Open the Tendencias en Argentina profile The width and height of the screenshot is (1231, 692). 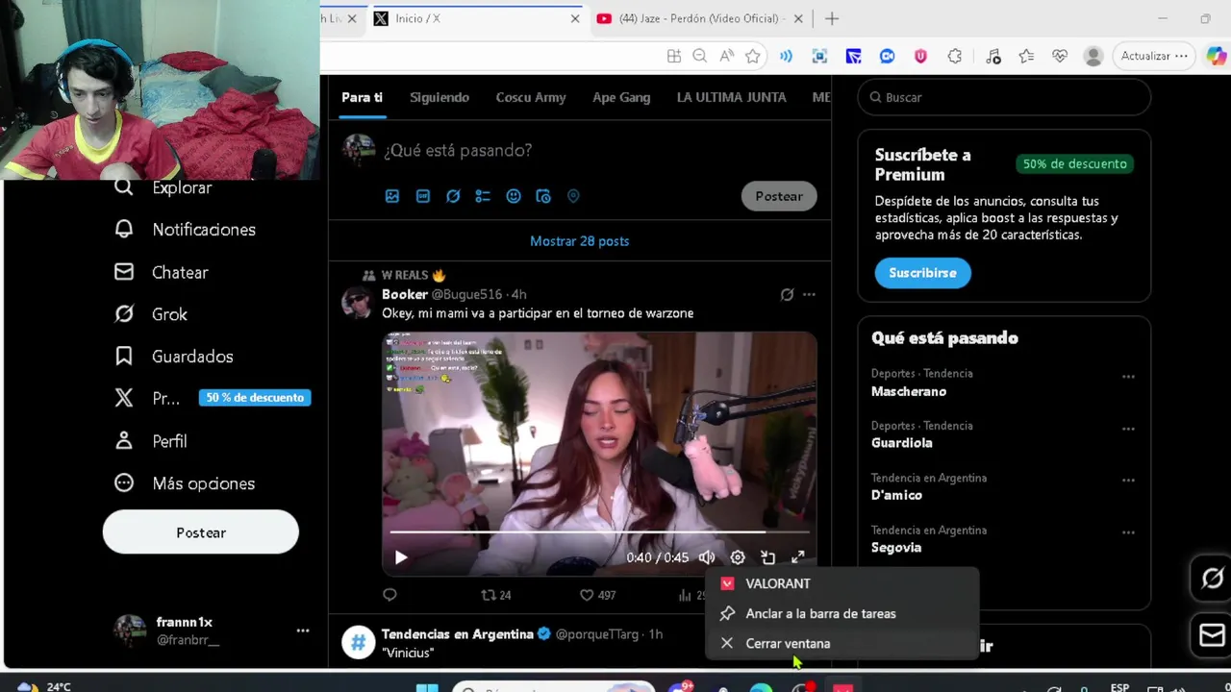coord(457,634)
